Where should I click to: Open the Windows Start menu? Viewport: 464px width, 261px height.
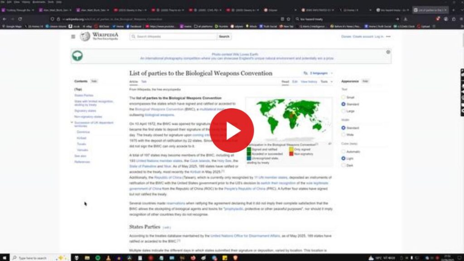(x=4, y=257)
